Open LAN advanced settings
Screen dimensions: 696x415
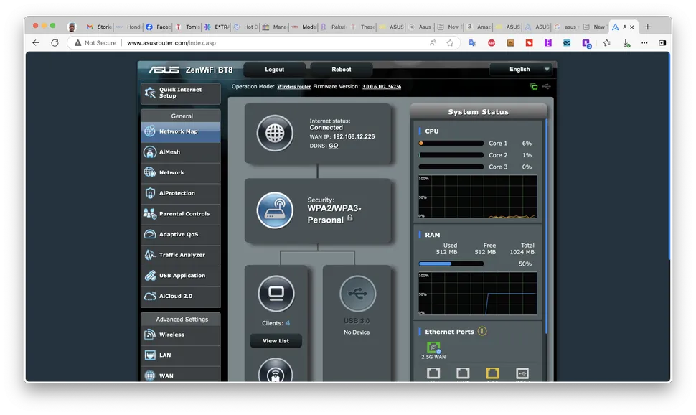(181, 355)
